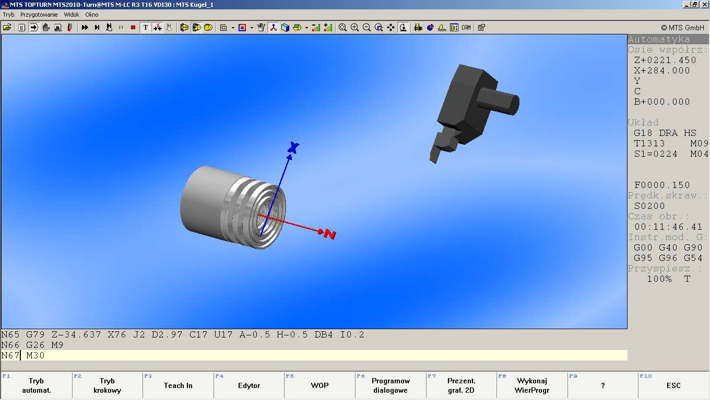Image resolution: width=710 pixels, height=400 pixels.
Task: Click the spiral window layout icon
Action: tap(223, 28)
